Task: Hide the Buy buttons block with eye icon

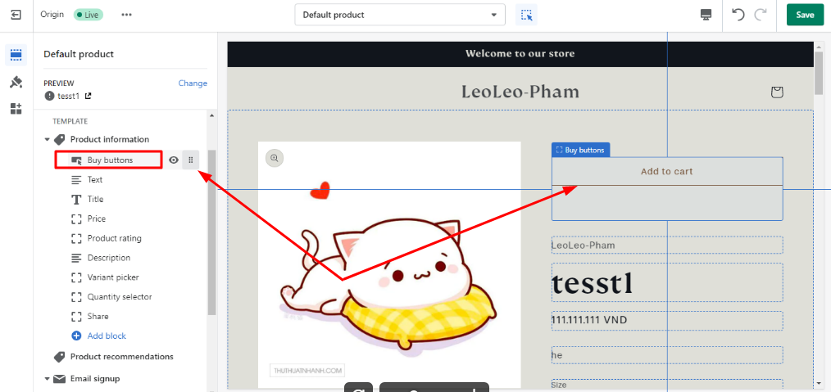Action: 173,160
